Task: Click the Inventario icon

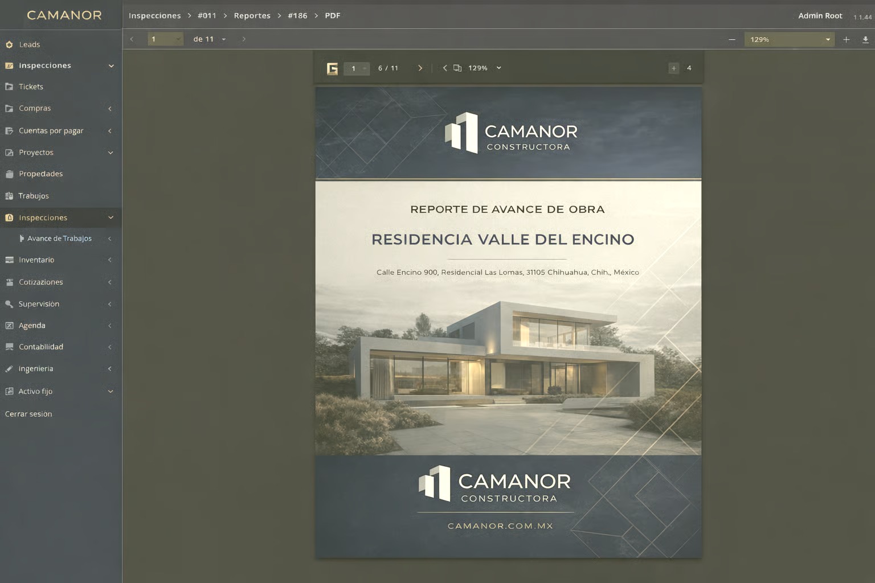Action: (x=9, y=260)
